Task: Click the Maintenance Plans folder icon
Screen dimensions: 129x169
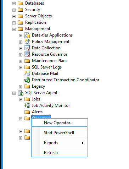Action: pos(27,61)
